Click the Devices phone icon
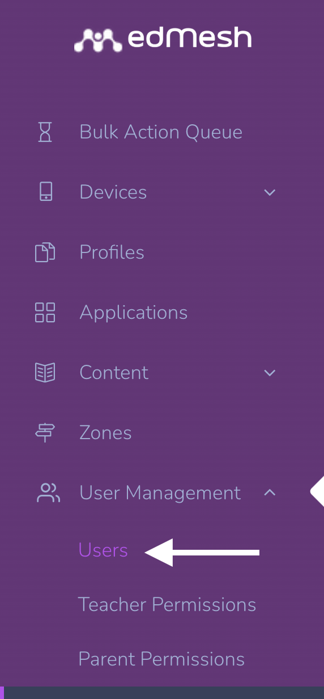 (45, 192)
